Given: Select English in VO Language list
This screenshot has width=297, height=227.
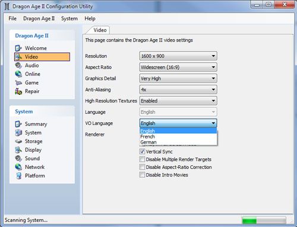Looking at the screenshot, I should [178, 131].
